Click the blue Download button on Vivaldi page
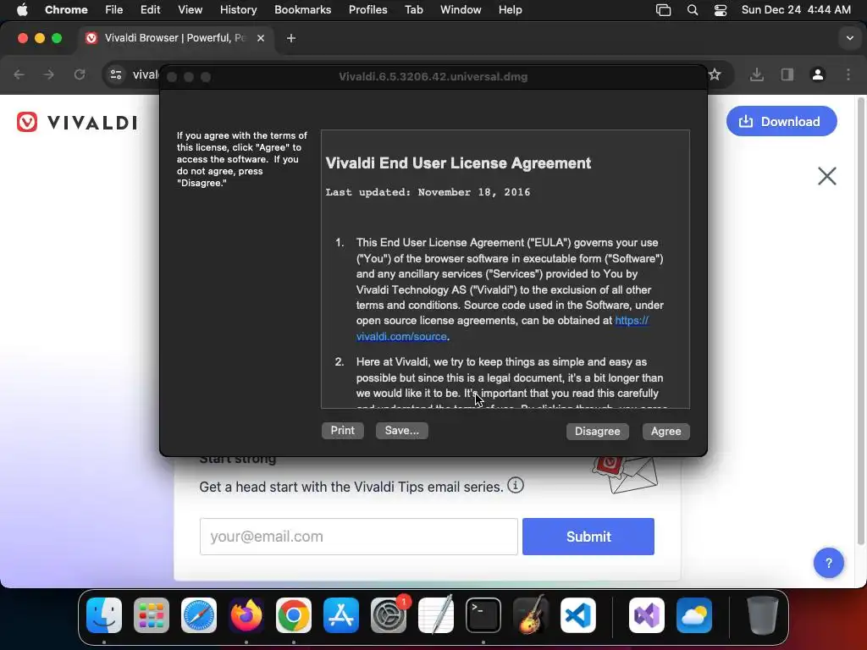The height and width of the screenshot is (650, 867). coord(781,121)
